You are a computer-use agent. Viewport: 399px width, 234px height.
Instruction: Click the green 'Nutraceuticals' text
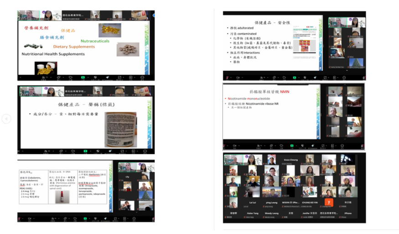[x=95, y=41]
